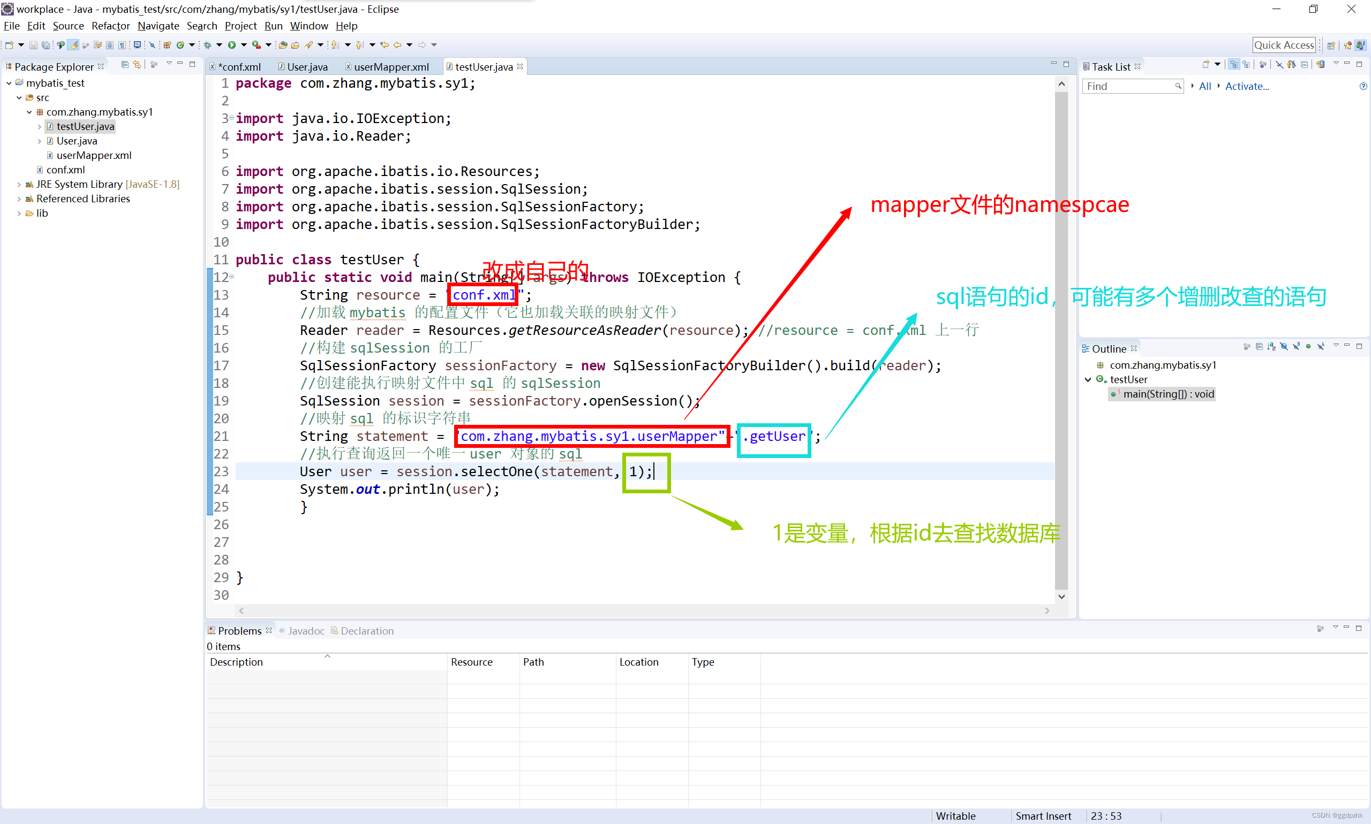The width and height of the screenshot is (1371, 824).
Task: Click the New Java Class icon
Action: pyautogui.click(x=179, y=46)
